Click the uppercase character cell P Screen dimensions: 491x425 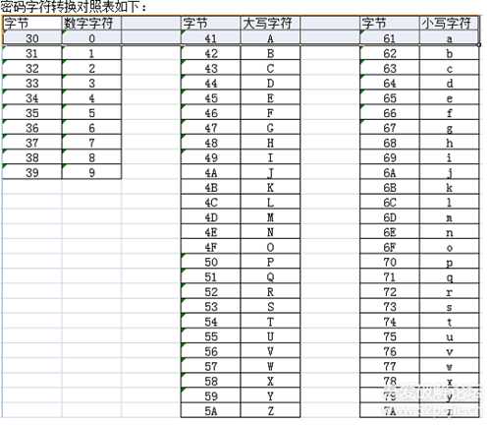coord(270,262)
